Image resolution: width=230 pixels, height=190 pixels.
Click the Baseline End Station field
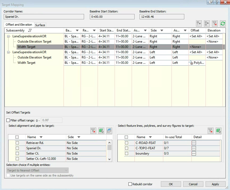pyautogui.click(x=162, y=17)
